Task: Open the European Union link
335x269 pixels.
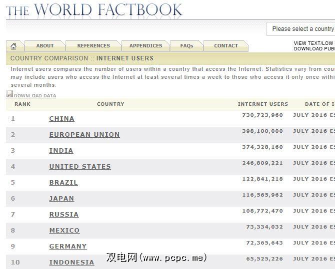Action: point(84,135)
